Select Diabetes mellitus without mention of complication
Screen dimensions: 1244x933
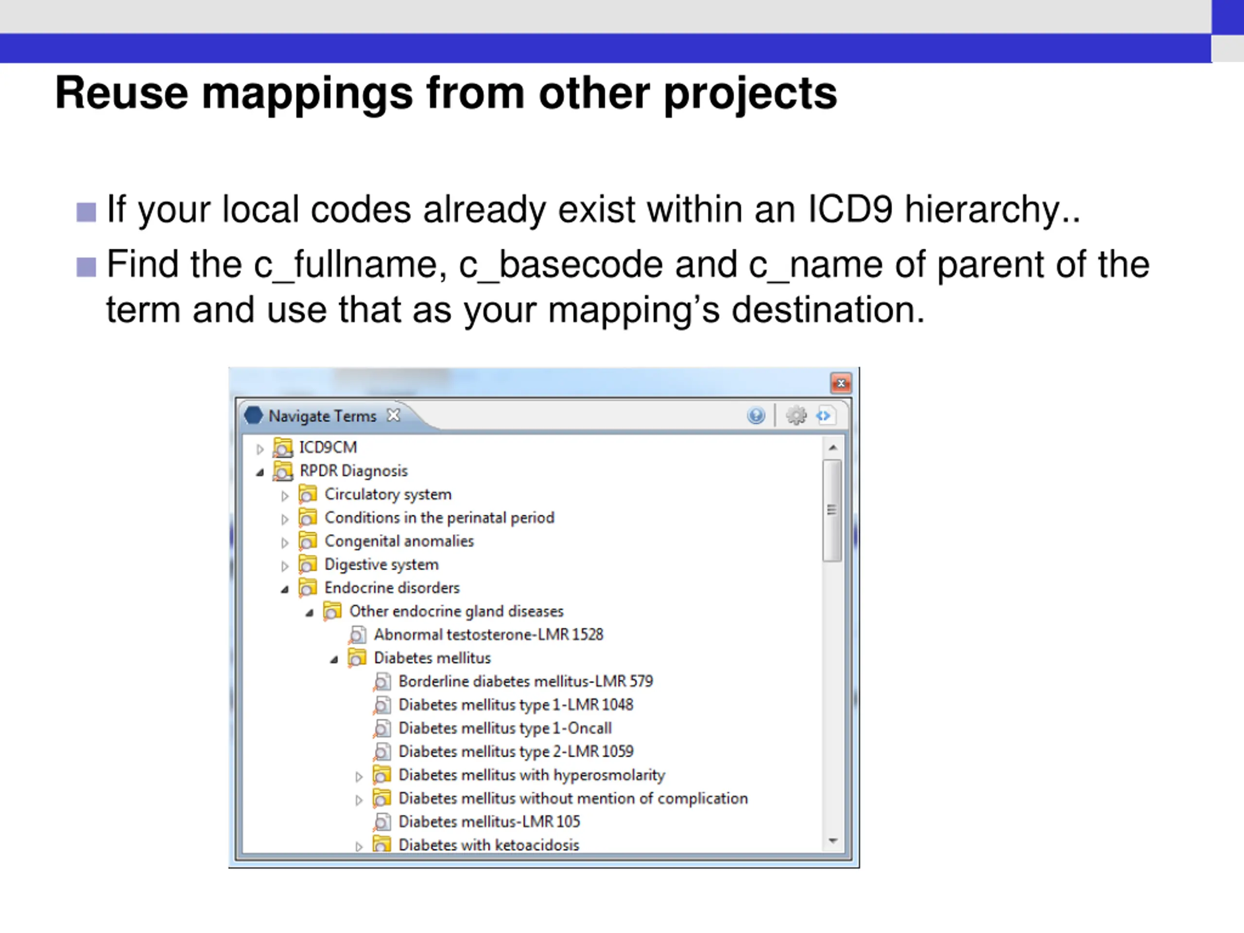(573, 798)
